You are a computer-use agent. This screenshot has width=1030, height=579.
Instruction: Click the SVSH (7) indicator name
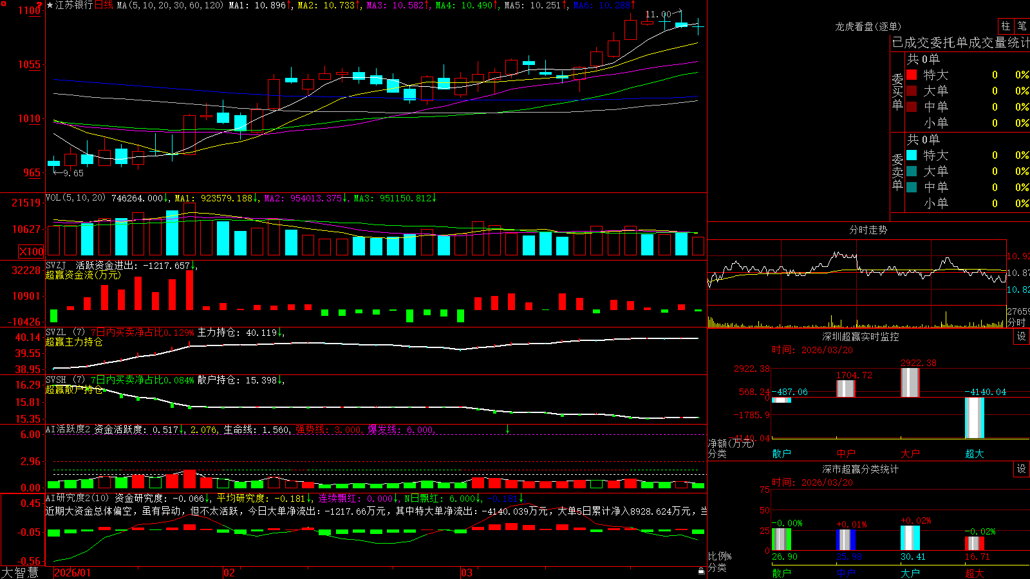(x=65, y=380)
